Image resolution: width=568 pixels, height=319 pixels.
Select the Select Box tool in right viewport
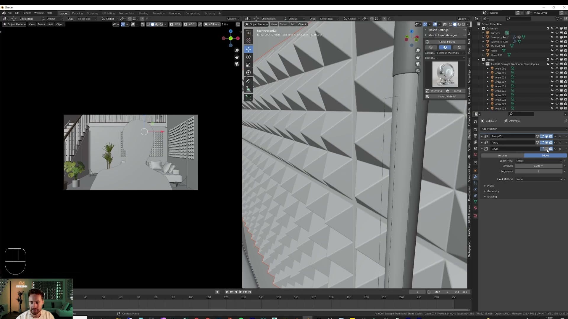point(248,33)
